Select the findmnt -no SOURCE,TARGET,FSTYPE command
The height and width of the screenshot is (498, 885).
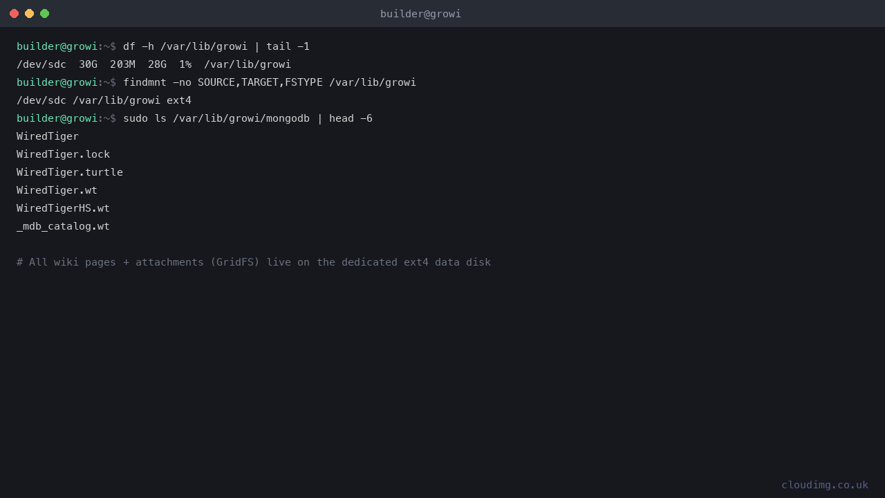pos(270,82)
